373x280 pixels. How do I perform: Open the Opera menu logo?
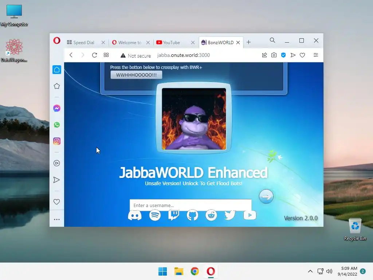click(x=56, y=41)
